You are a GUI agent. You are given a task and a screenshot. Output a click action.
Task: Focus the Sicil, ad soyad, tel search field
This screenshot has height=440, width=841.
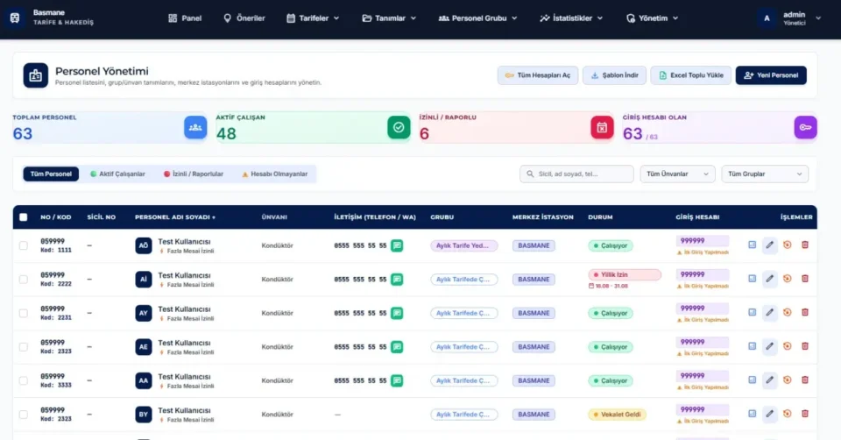576,174
